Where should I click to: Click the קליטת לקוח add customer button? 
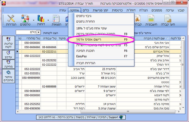coord(9,43)
